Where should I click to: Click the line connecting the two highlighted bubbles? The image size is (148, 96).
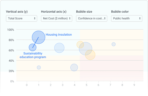[36, 43]
